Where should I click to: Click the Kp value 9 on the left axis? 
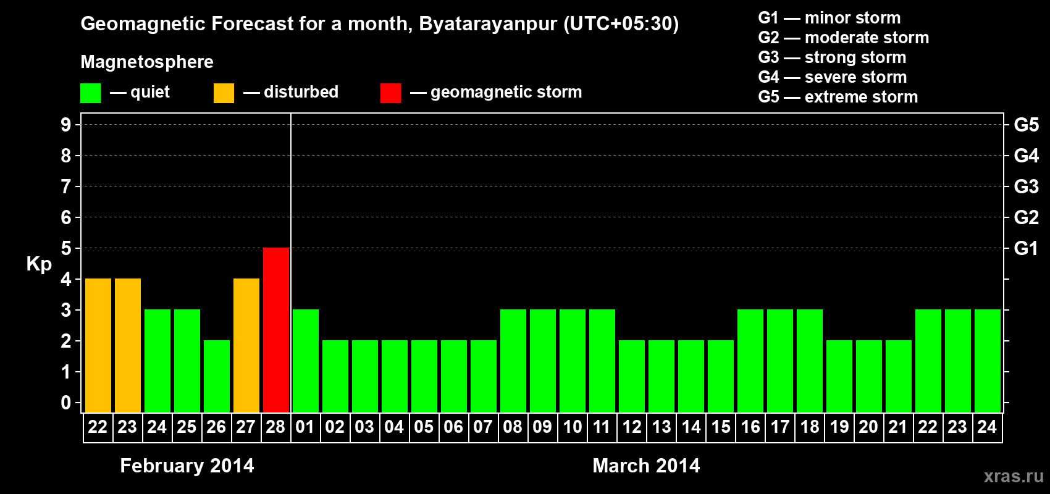pos(66,125)
